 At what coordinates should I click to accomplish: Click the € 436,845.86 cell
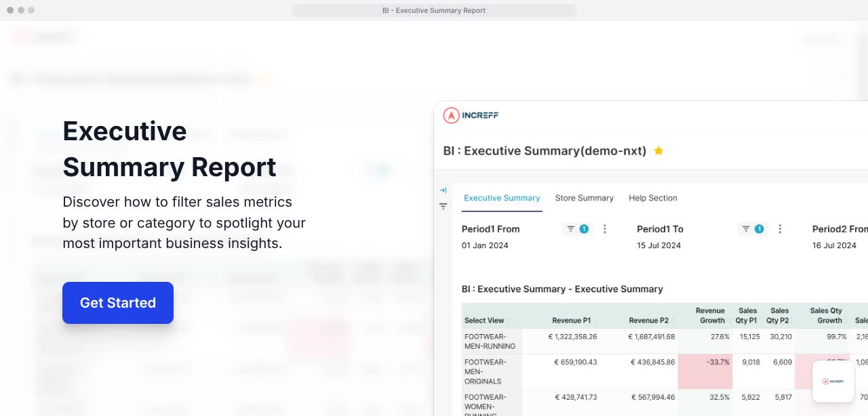[x=653, y=362]
